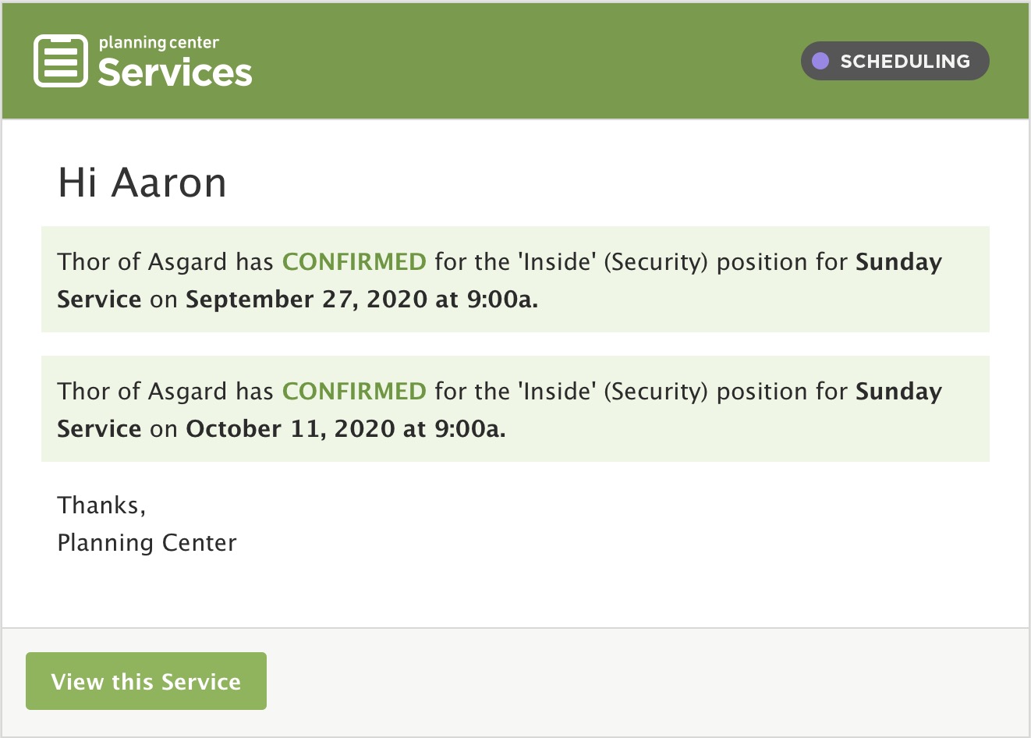
Task: Click the Services logo text
Action: 175,73
